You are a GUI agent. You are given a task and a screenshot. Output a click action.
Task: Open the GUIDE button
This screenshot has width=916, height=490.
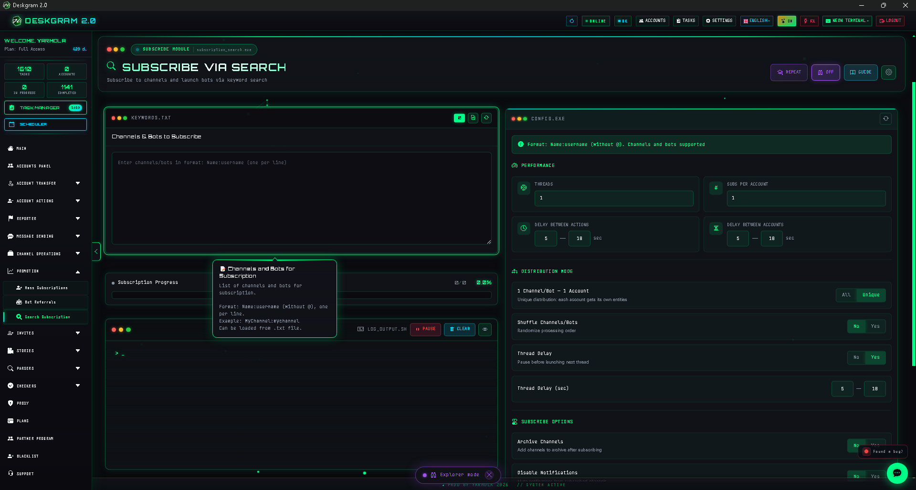(861, 73)
